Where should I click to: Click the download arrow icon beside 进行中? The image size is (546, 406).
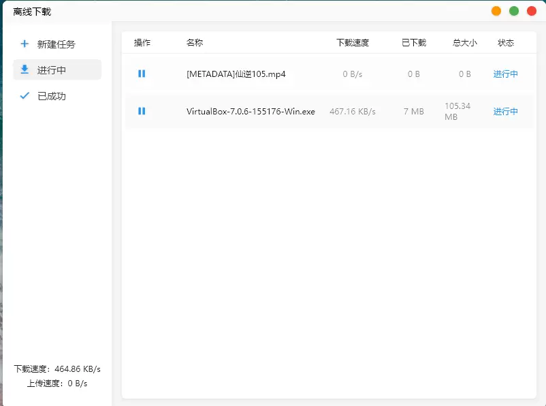click(x=25, y=69)
